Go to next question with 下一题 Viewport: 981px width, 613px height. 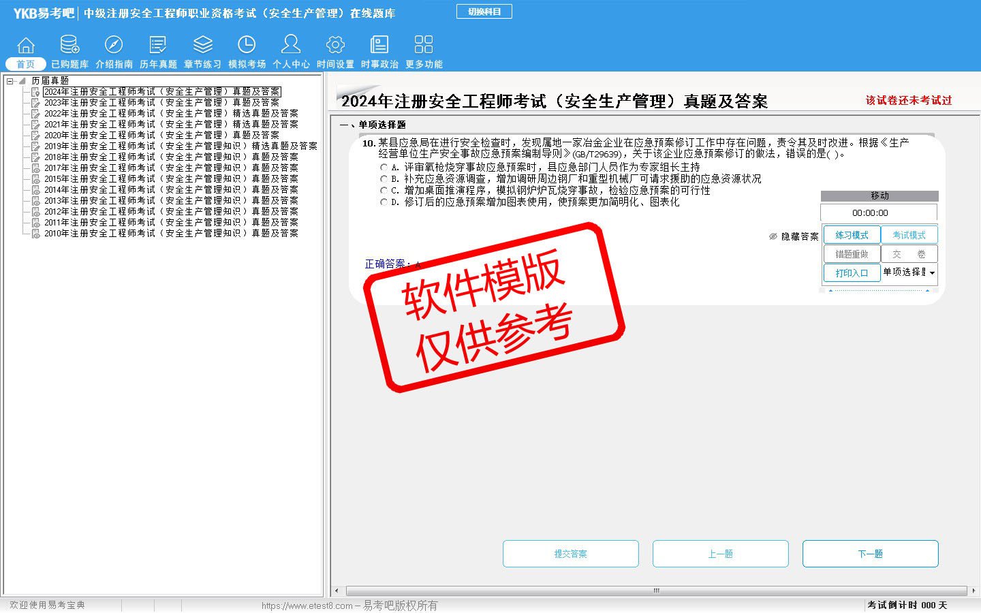[x=870, y=554]
